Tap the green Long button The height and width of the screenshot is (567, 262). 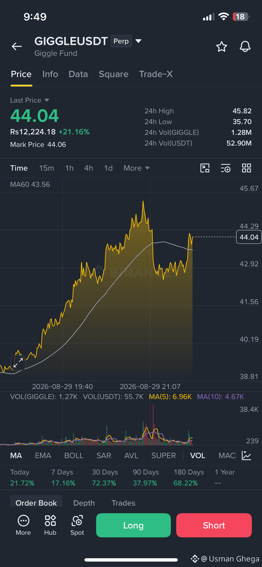click(x=133, y=525)
